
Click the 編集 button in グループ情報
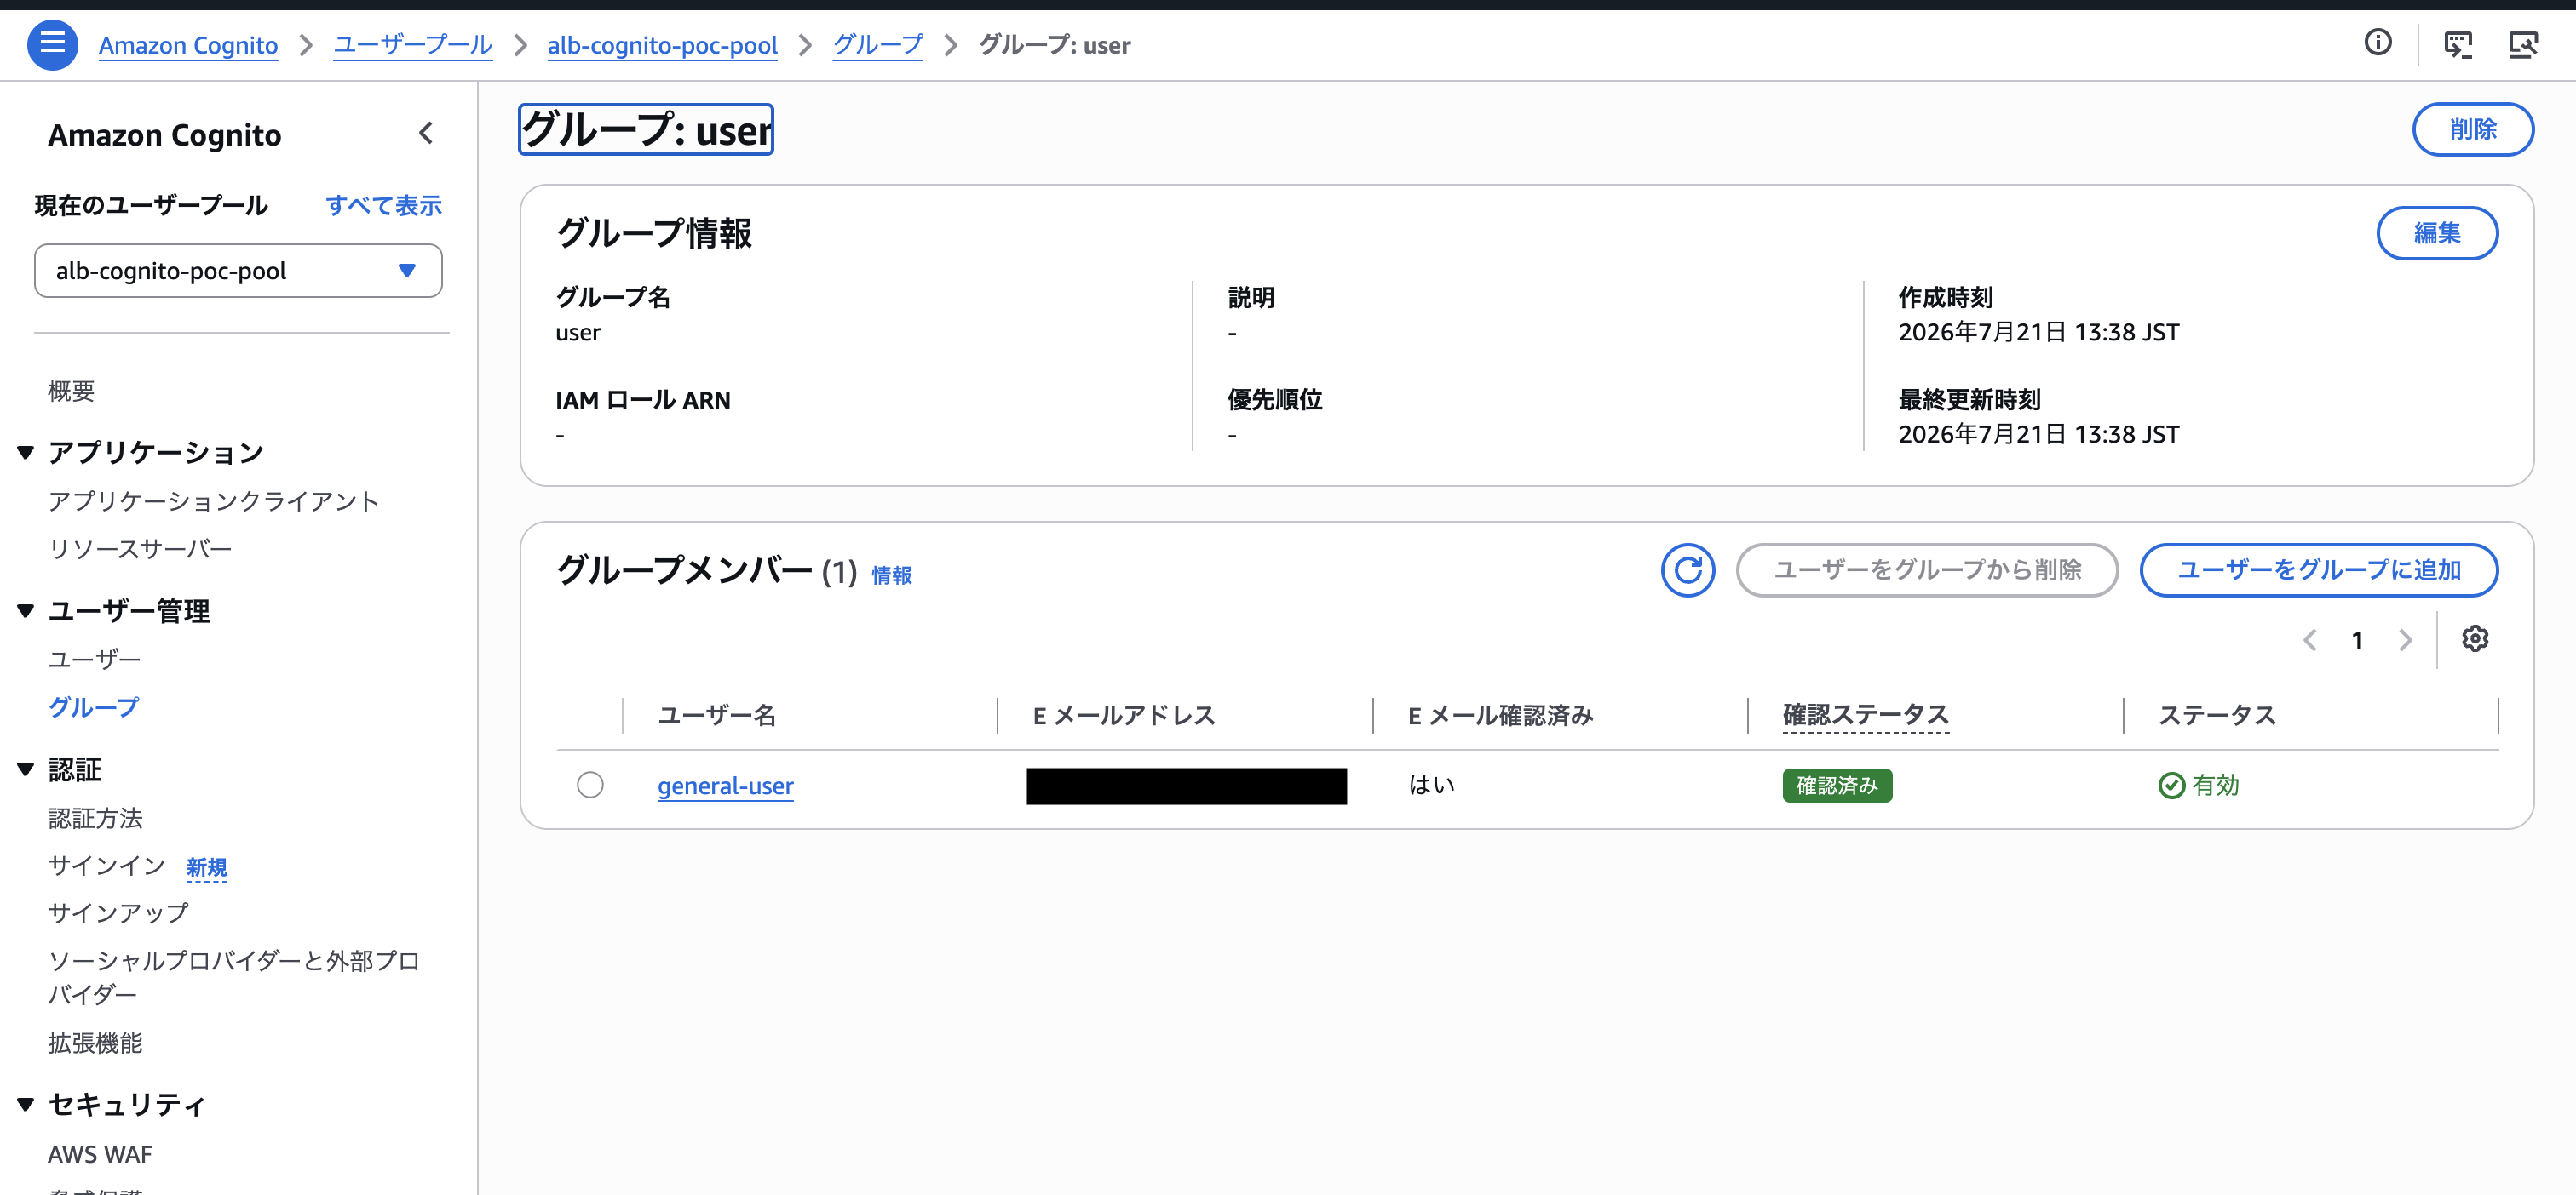coord(2436,233)
